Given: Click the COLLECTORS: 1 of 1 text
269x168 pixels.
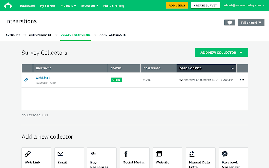Looking at the screenshot, I should tap(35, 115).
